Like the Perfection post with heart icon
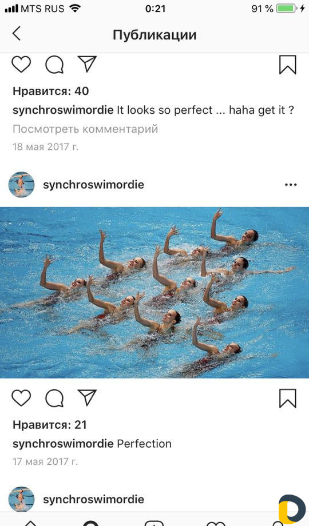Viewport: 309px width, 526px height. tap(21, 398)
